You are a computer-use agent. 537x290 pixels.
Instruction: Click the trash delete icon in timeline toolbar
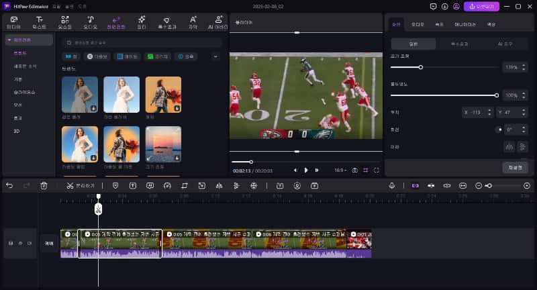click(44, 185)
